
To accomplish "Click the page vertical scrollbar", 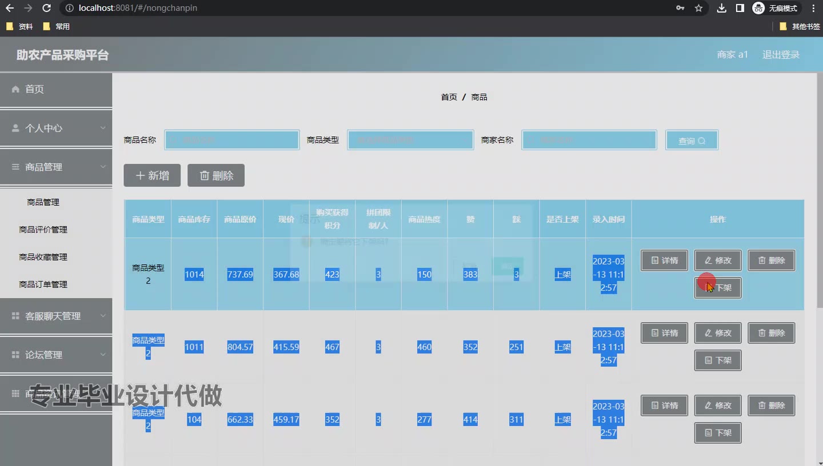I will (819, 228).
